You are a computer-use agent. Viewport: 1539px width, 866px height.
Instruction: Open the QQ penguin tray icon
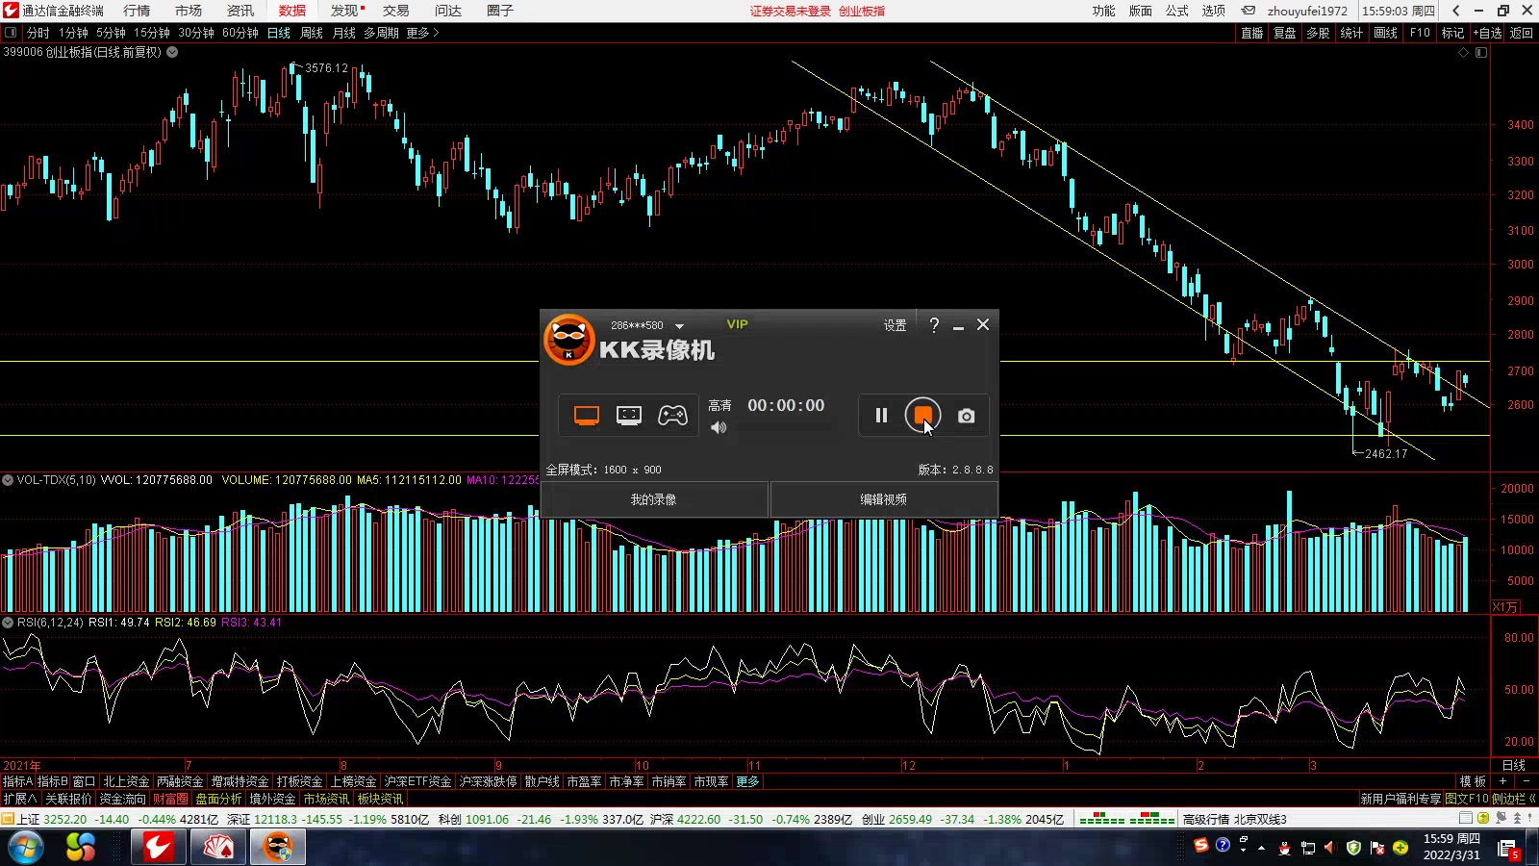click(x=1283, y=848)
